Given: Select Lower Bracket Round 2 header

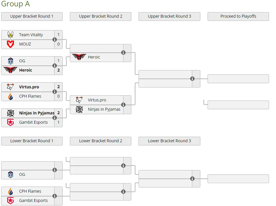Looking at the screenshot, I should pyautogui.click(x=101, y=141).
